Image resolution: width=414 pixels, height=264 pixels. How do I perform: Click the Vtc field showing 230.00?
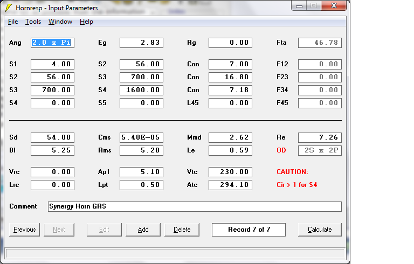[x=231, y=172]
